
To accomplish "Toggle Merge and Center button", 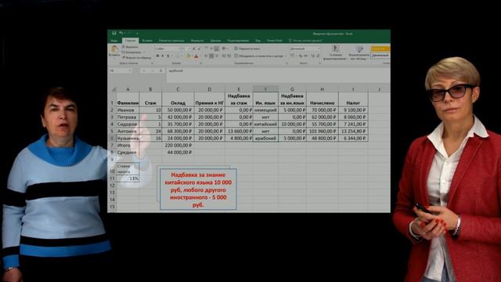I will [x=259, y=56].
